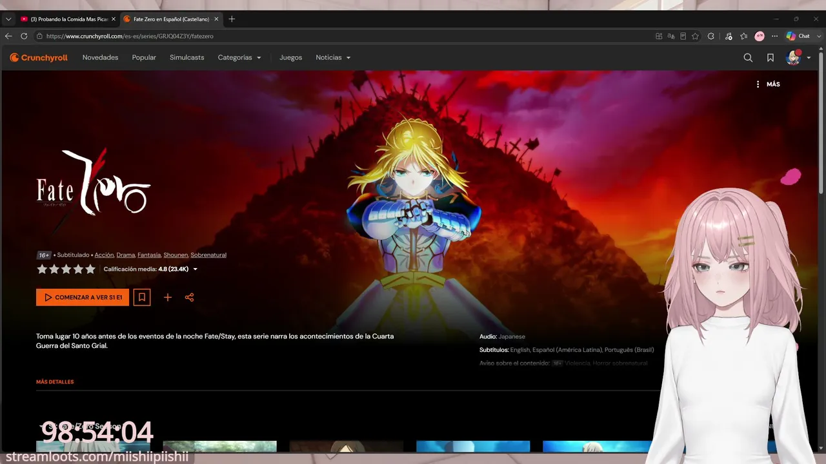Click the 'Audio: Japanese' text

[502, 336]
